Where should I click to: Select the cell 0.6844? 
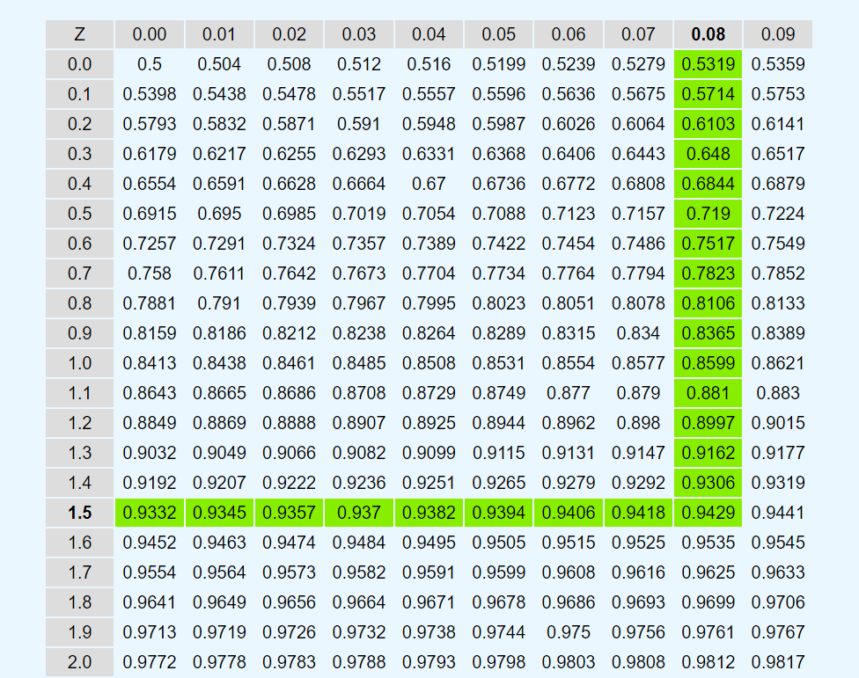(x=708, y=184)
